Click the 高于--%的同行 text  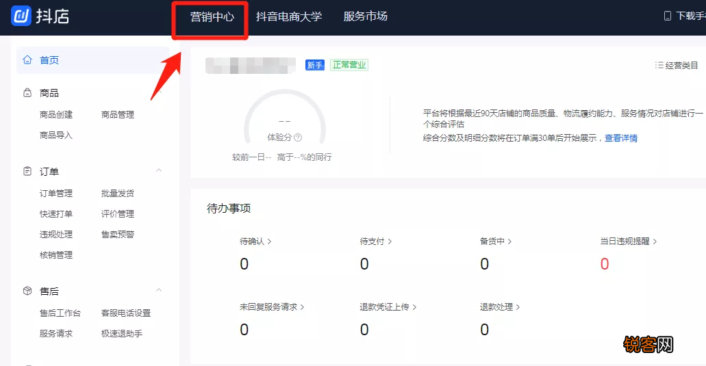[x=304, y=157]
